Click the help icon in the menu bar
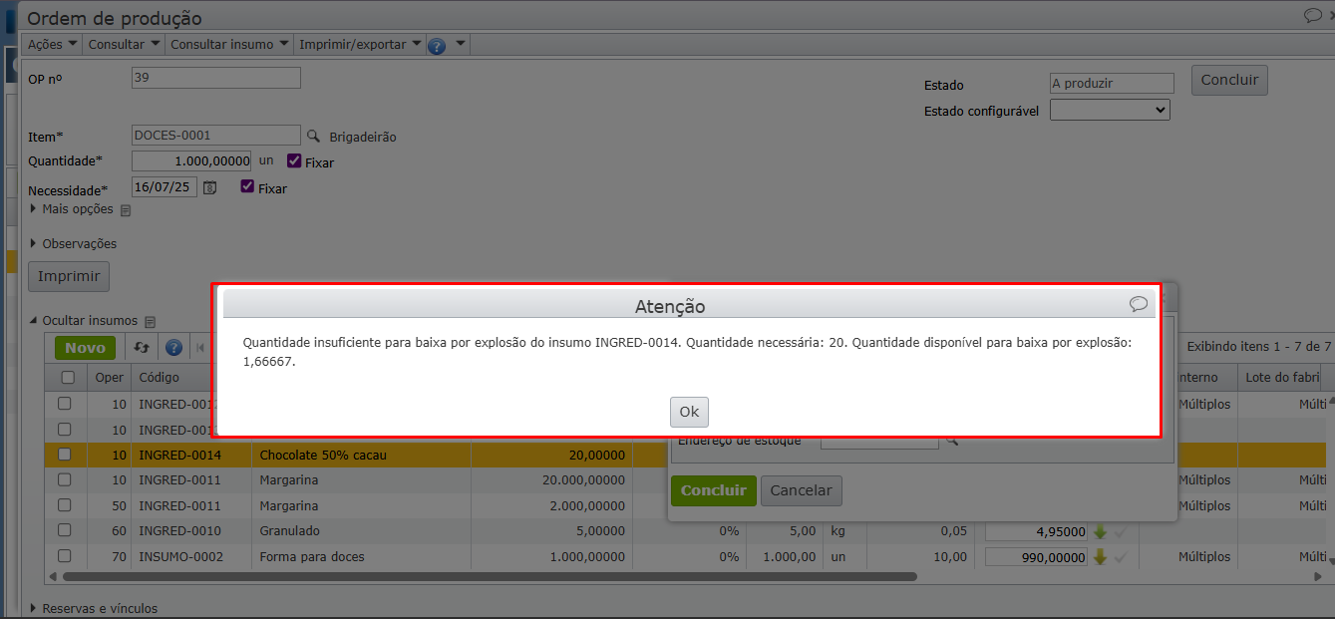This screenshot has height=619, width=1335. click(436, 45)
